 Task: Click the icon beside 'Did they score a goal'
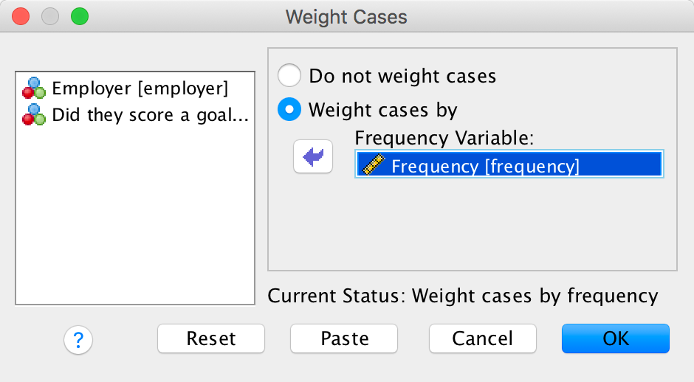[34, 115]
